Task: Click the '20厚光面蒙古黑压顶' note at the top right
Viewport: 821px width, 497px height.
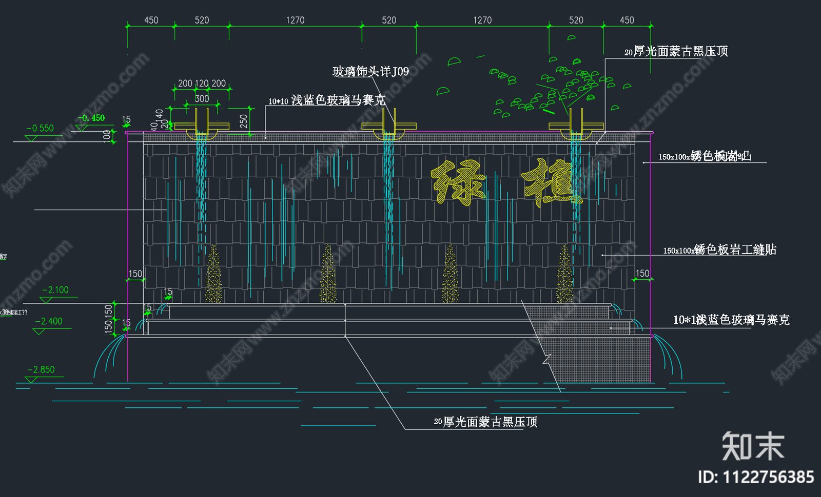Action: [676, 51]
